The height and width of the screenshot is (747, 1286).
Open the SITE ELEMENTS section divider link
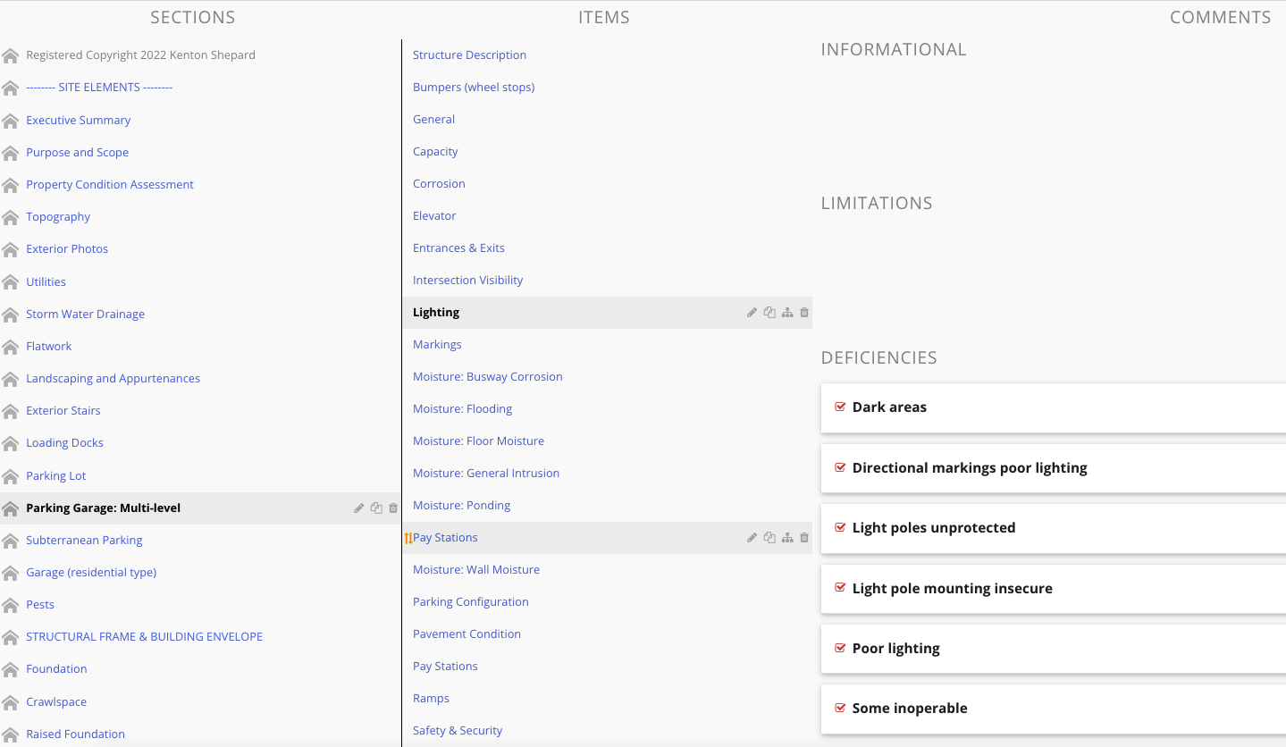point(99,88)
